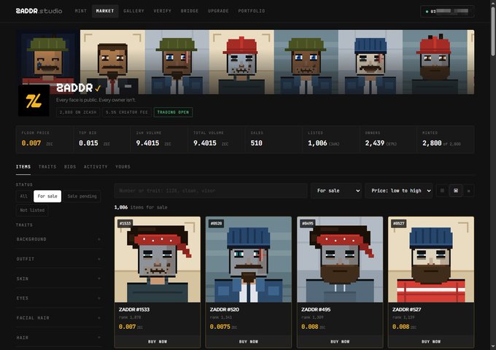Click the #0520 badge on second card
Screen dimensions: 496x350
tap(216, 224)
